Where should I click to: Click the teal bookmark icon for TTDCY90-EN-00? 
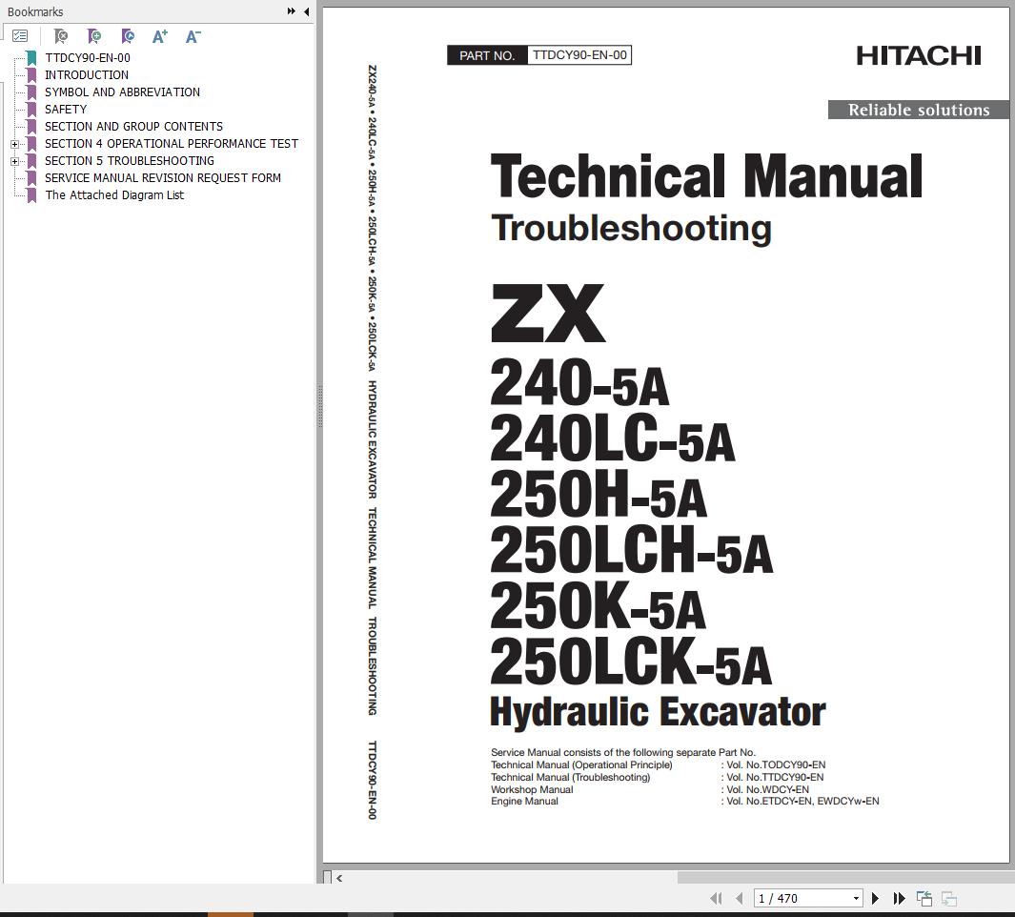tap(31, 57)
